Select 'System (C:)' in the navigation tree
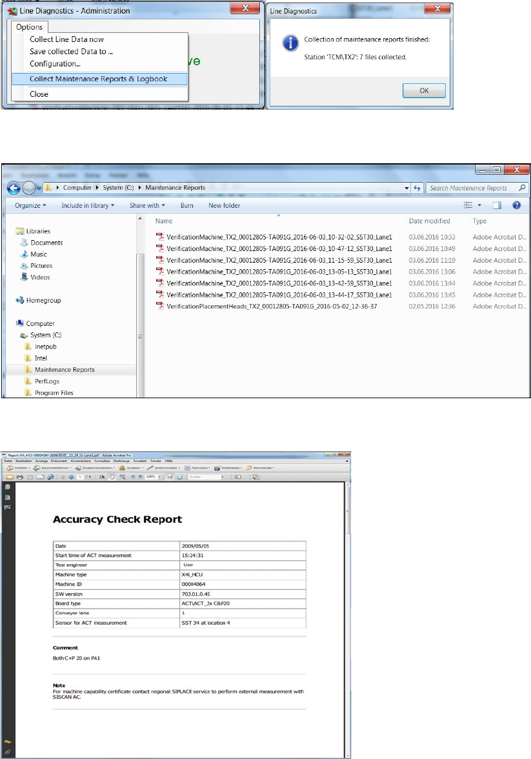 click(x=41, y=335)
